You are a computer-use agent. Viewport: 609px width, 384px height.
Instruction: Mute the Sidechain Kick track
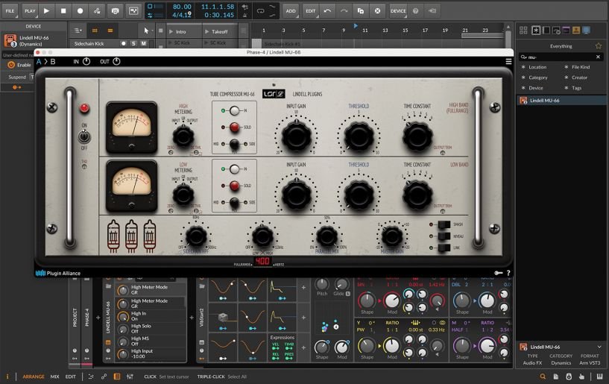coord(144,43)
